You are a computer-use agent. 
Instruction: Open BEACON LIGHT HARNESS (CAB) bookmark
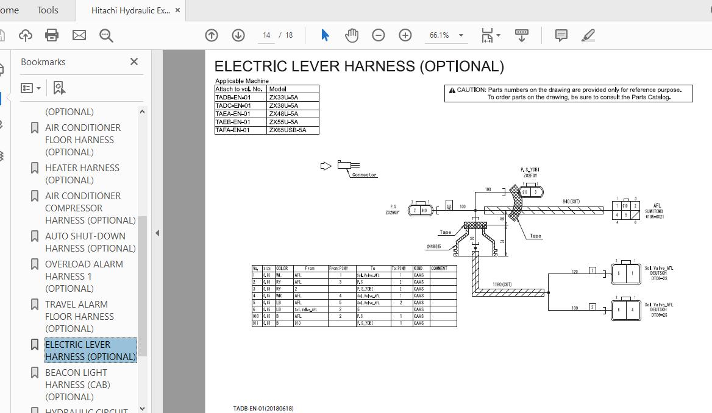click(x=77, y=384)
